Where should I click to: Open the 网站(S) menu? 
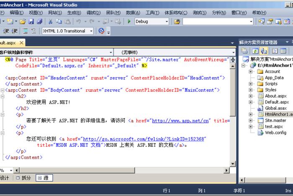tap(55, 13)
